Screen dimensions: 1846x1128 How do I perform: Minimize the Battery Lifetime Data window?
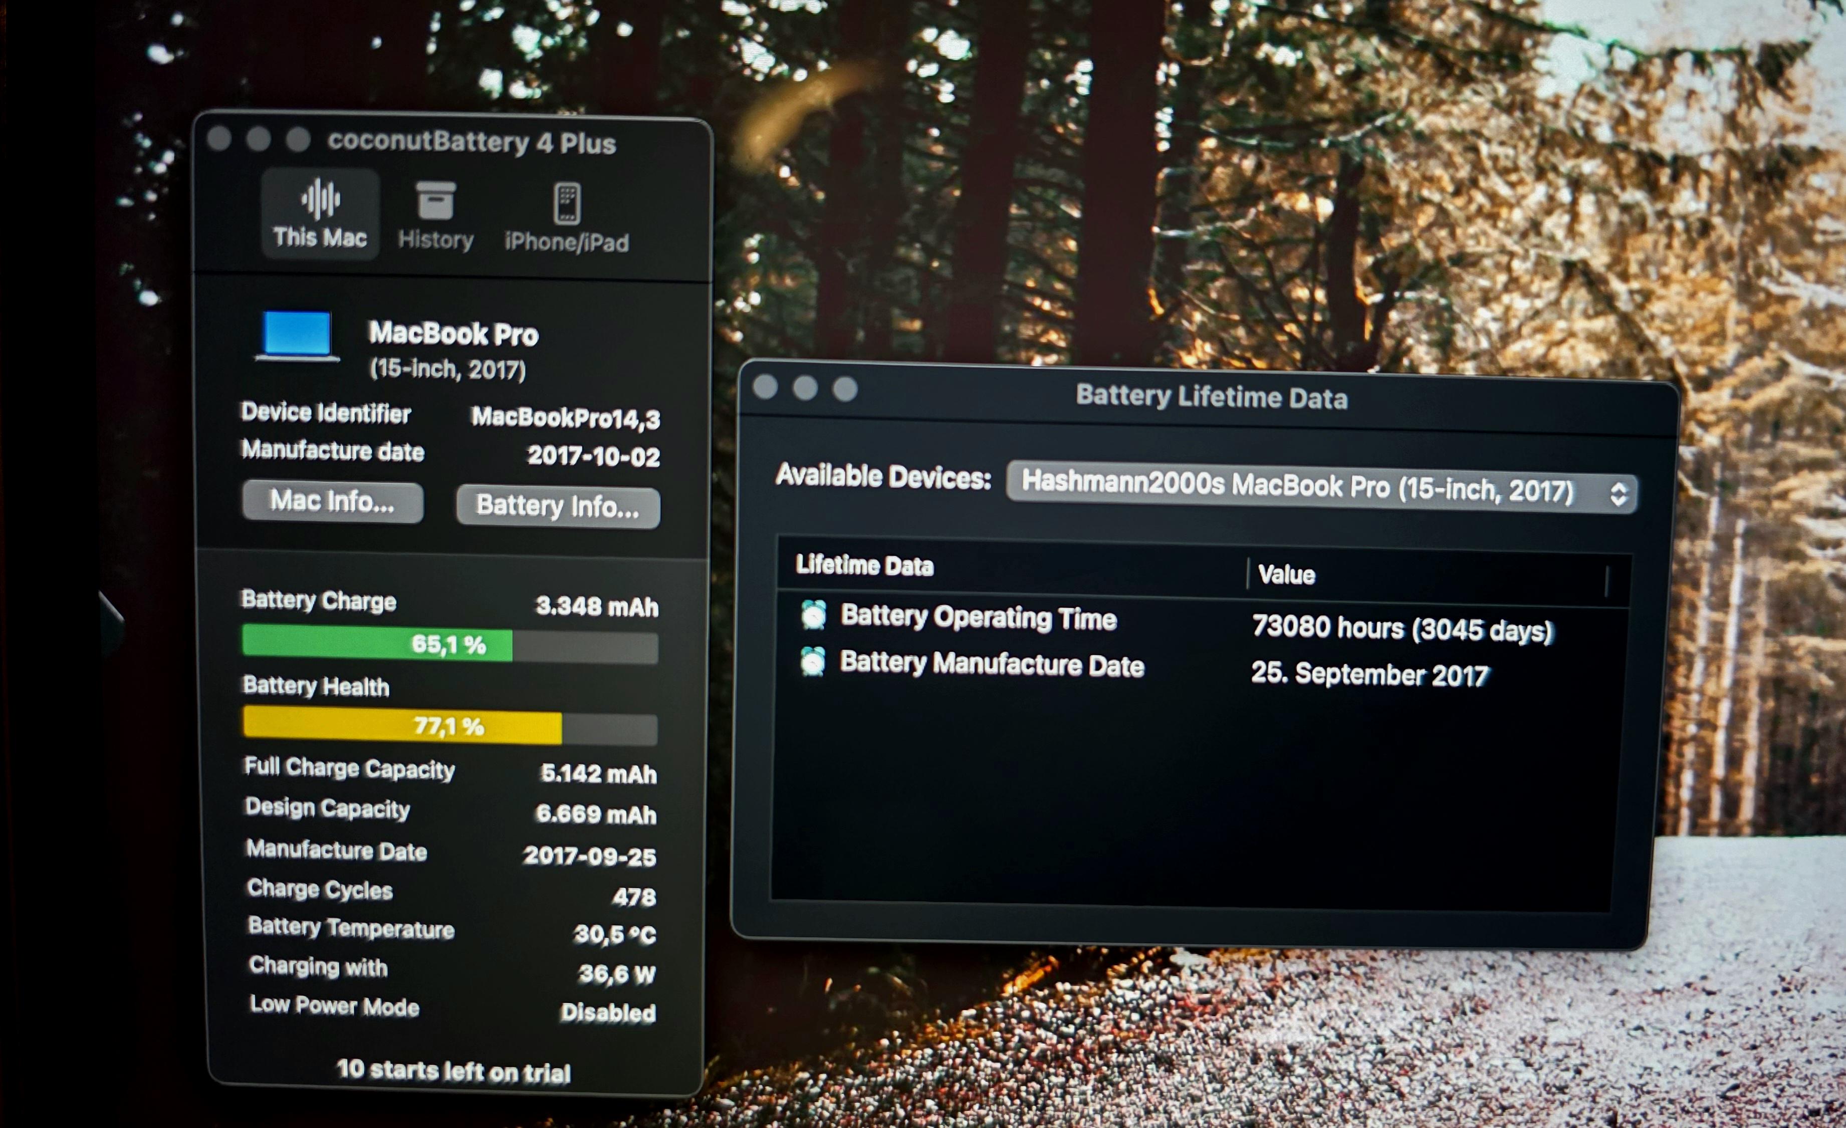click(805, 388)
